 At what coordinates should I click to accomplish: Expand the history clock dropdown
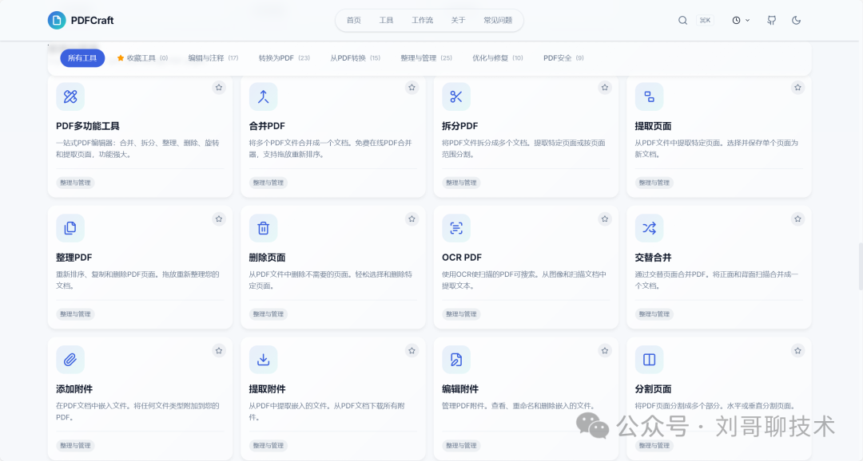point(740,20)
